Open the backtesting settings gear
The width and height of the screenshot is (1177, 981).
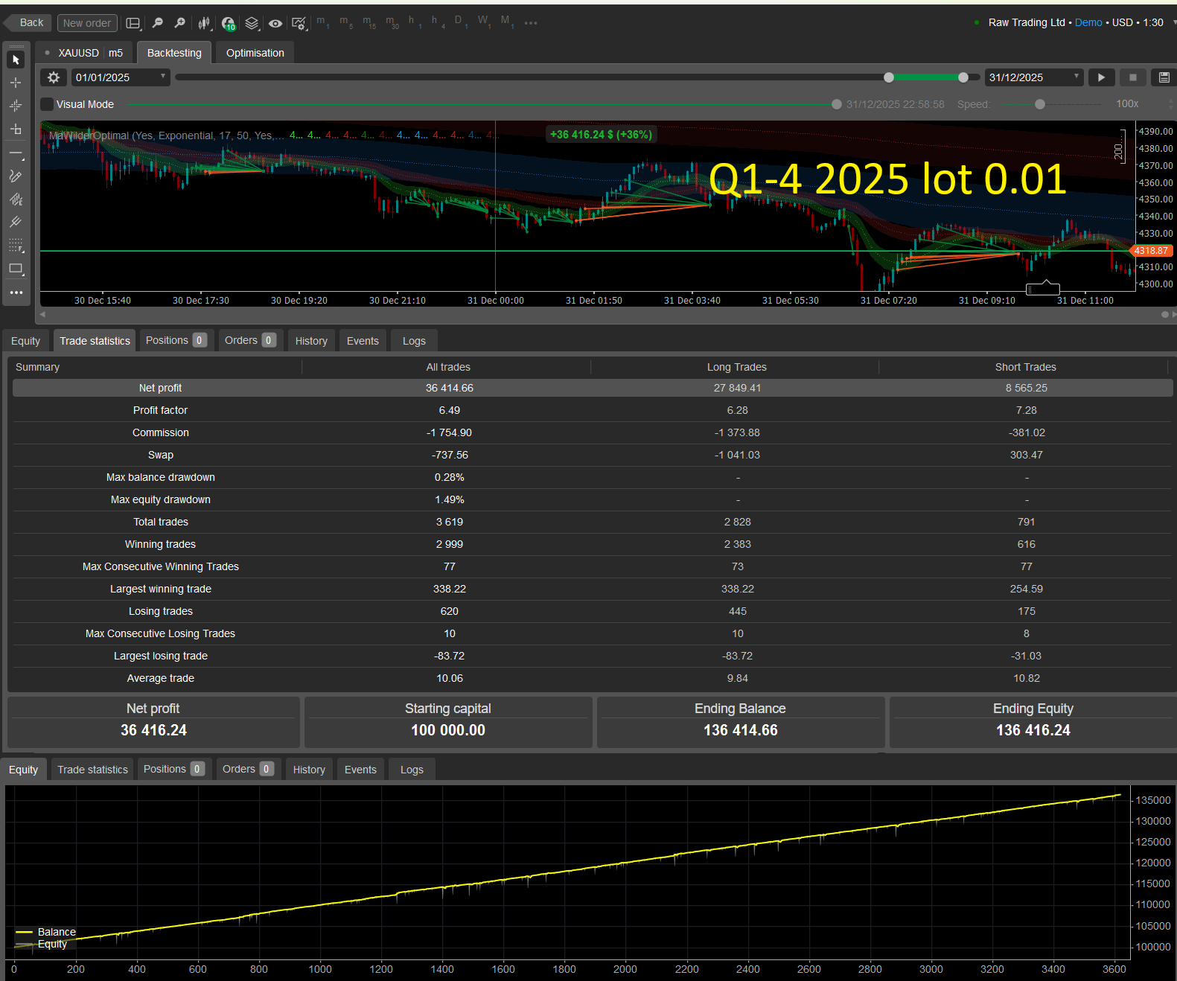[x=54, y=77]
